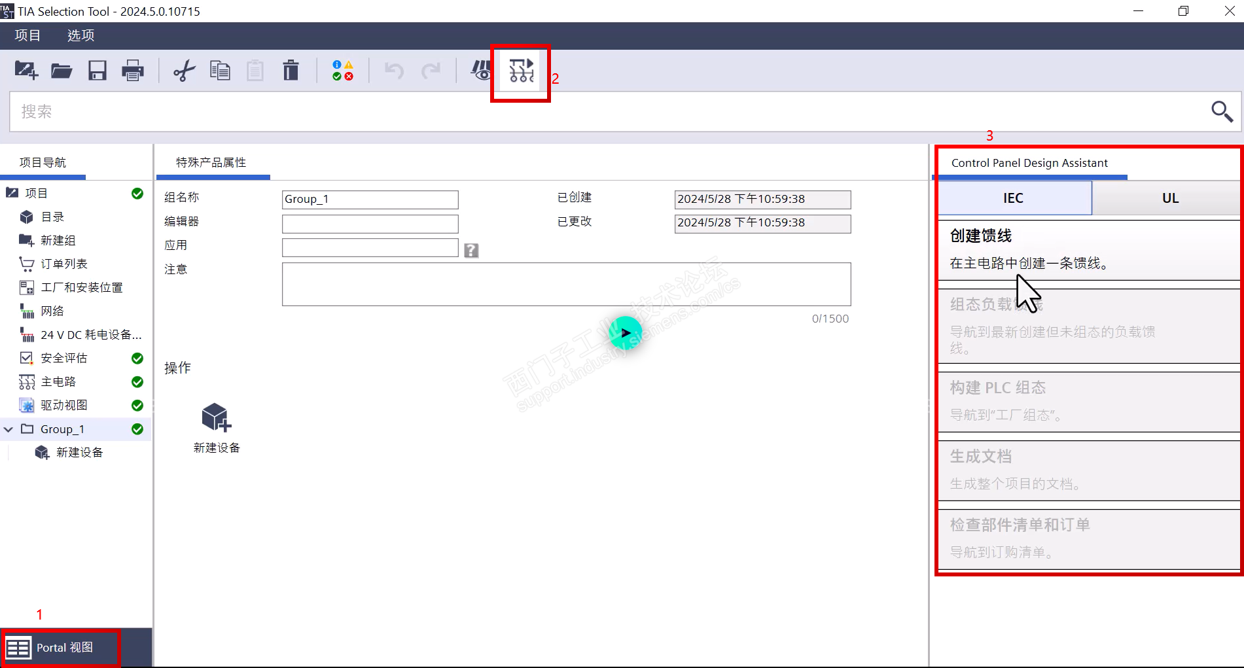Viewport: 1244px width, 668px height.
Task: Click the green check status beside 主电路
Action: click(137, 381)
